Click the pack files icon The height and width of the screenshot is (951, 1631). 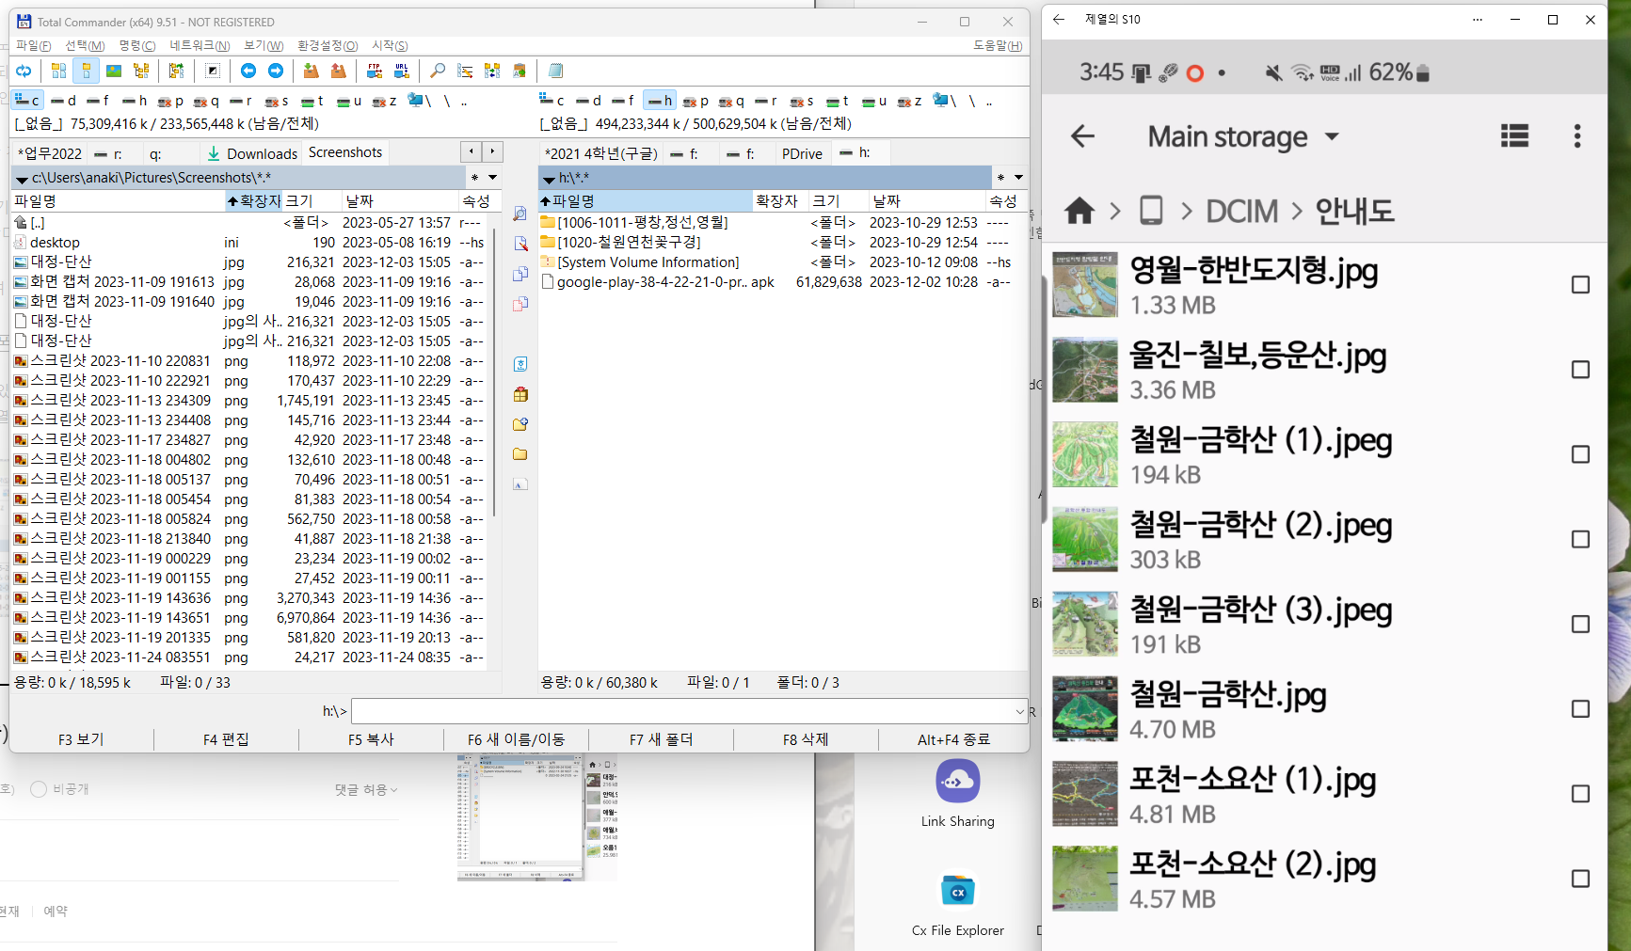coord(311,71)
